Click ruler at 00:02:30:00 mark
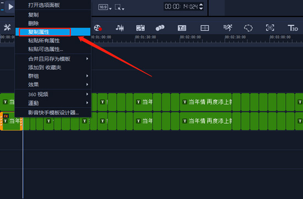 click(x=235, y=37)
